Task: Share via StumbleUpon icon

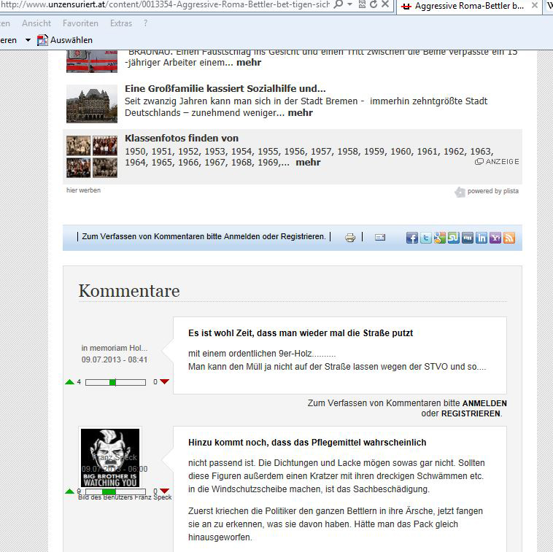Action: 454,238
